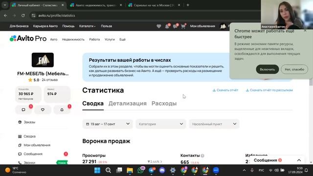313x176 pixels.
Task: Open Сводка in the sidebar
Action: 29,136
